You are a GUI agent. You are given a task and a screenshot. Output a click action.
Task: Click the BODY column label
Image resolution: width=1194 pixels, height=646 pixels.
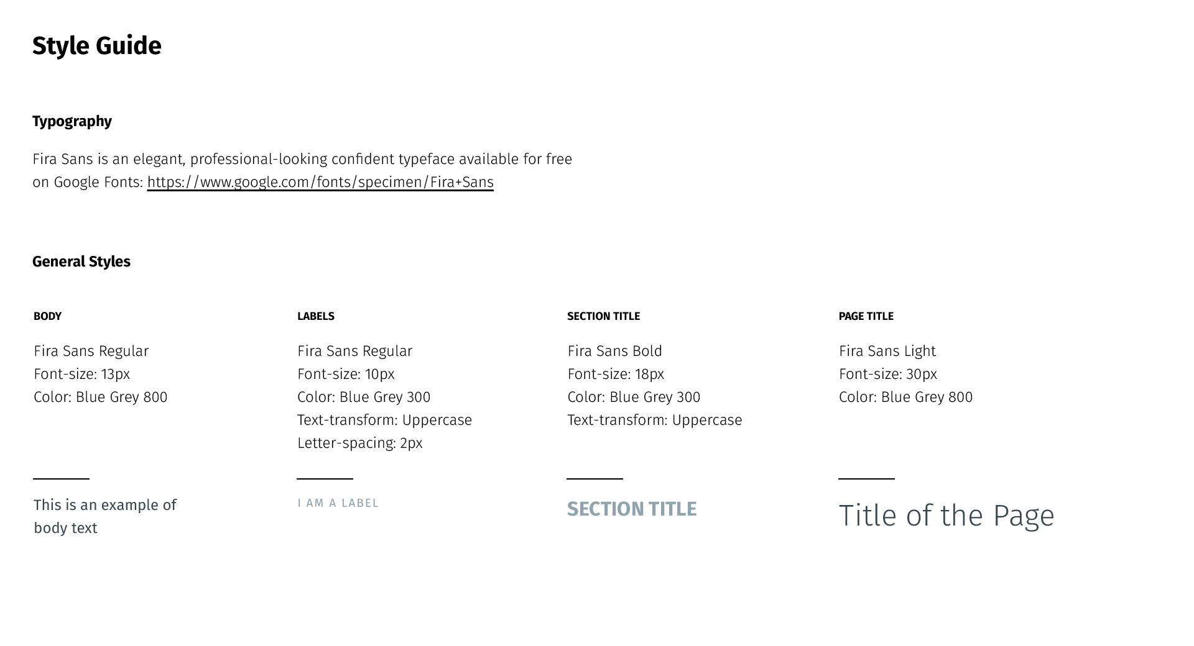[47, 316]
